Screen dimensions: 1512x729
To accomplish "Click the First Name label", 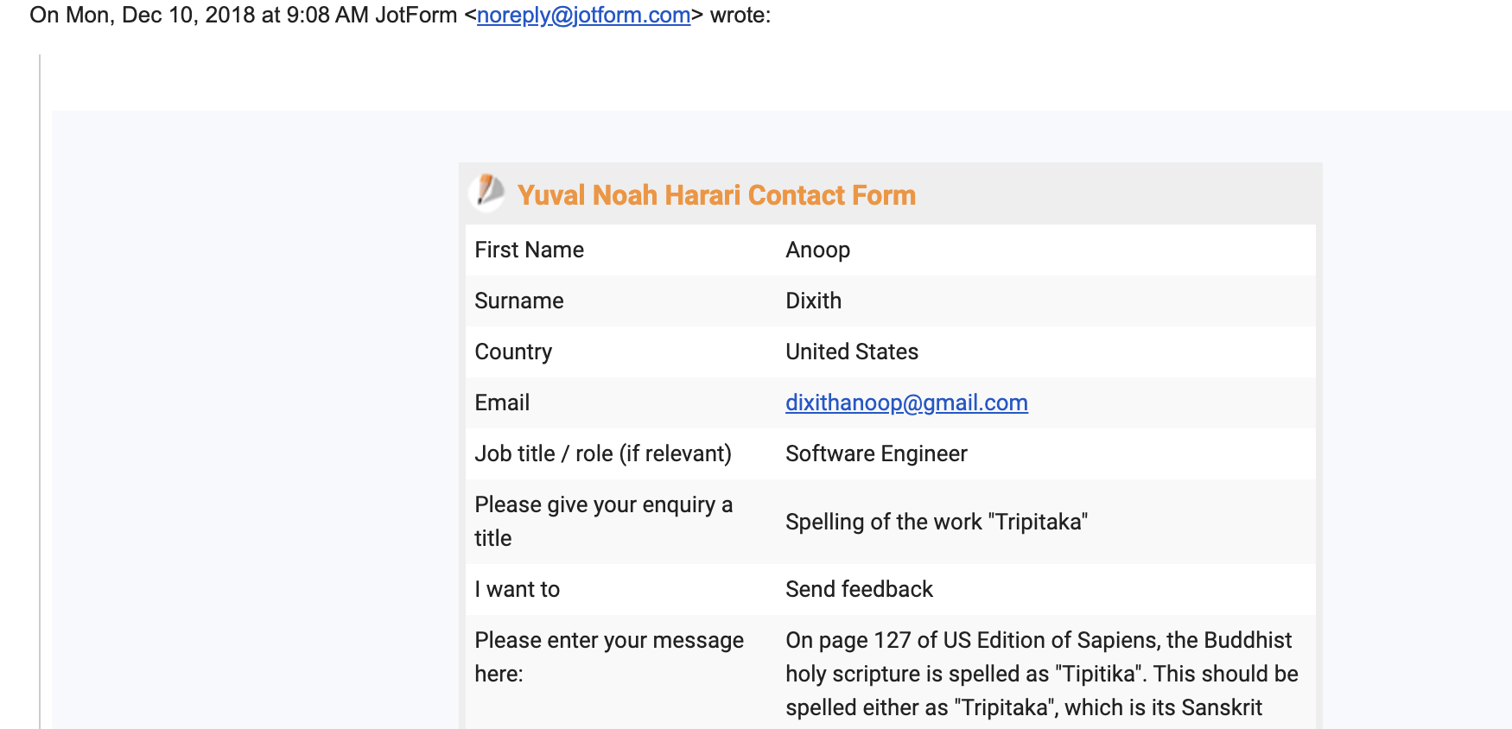I will [529, 250].
